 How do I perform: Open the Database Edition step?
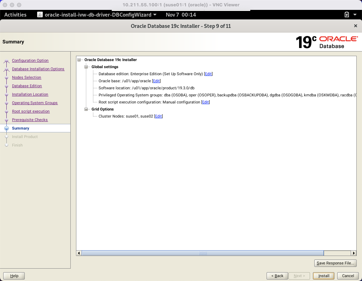27,86
